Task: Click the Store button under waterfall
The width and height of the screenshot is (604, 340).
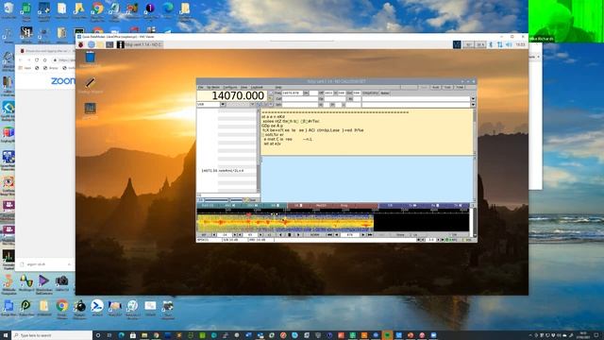Action: tap(400, 235)
